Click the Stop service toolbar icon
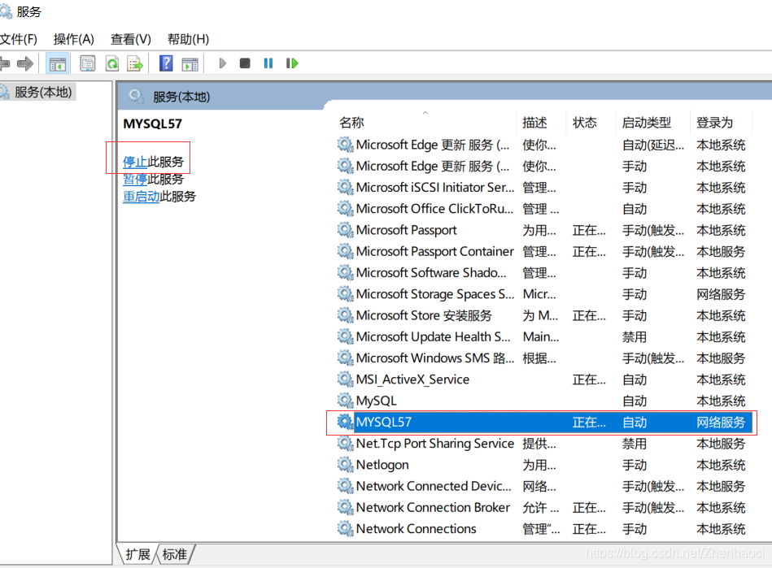Viewport: 772px width, 568px height. click(245, 63)
